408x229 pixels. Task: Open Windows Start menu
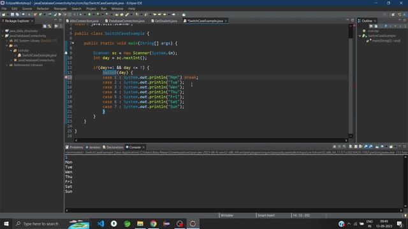point(6,223)
